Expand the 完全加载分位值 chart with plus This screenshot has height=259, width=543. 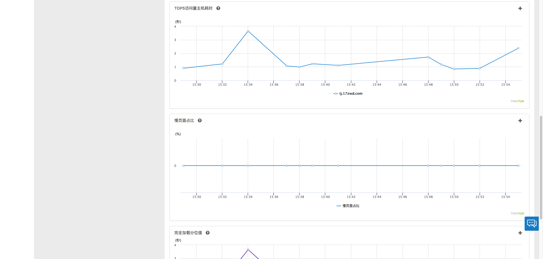(x=520, y=233)
